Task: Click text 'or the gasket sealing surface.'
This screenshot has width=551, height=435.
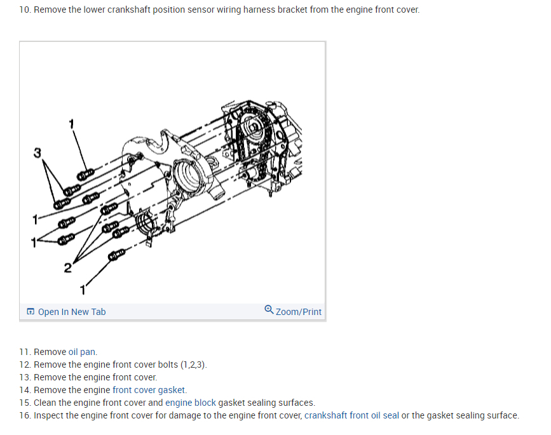Action: (x=460, y=415)
